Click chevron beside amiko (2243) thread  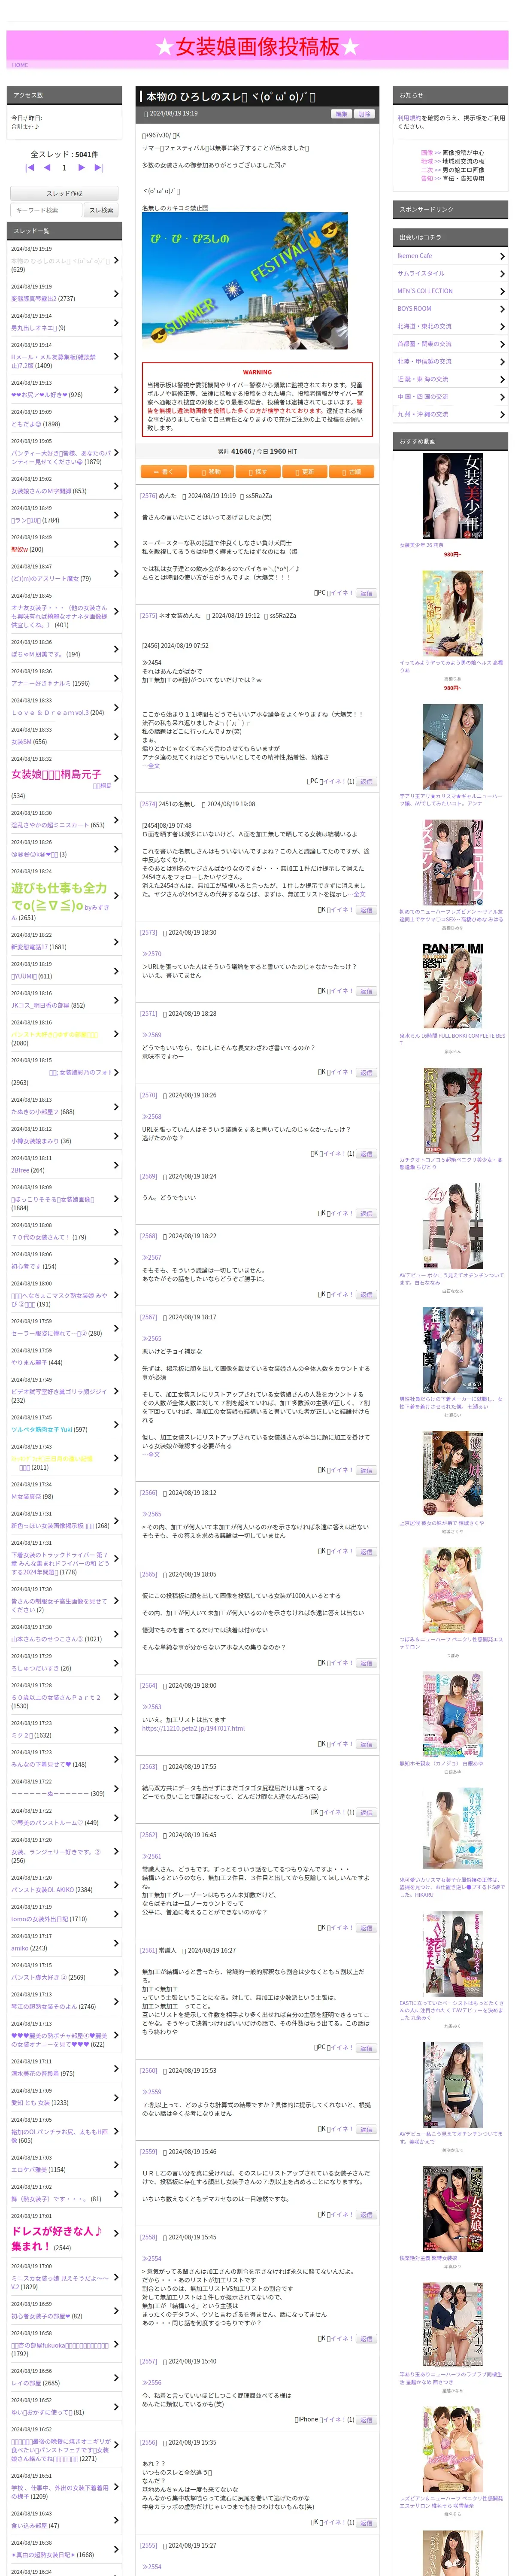point(116,1944)
